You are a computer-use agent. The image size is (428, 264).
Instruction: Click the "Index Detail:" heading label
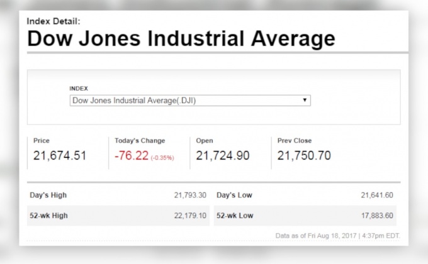[x=53, y=21]
